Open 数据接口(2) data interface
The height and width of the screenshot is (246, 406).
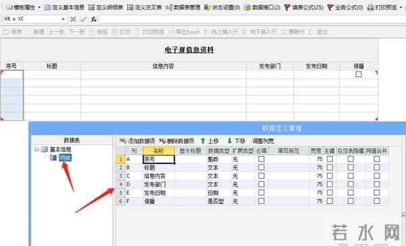pos(262,7)
